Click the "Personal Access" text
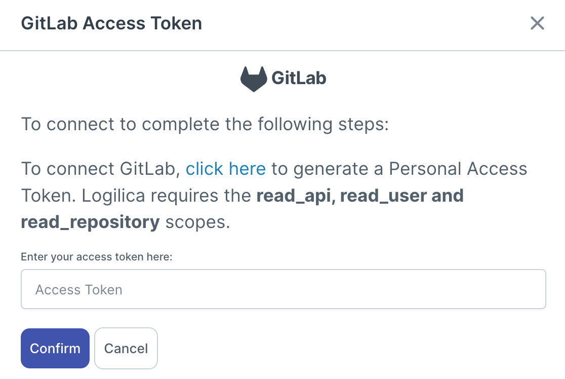Image resolution: width=565 pixels, height=379 pixels. click(458, 169)
